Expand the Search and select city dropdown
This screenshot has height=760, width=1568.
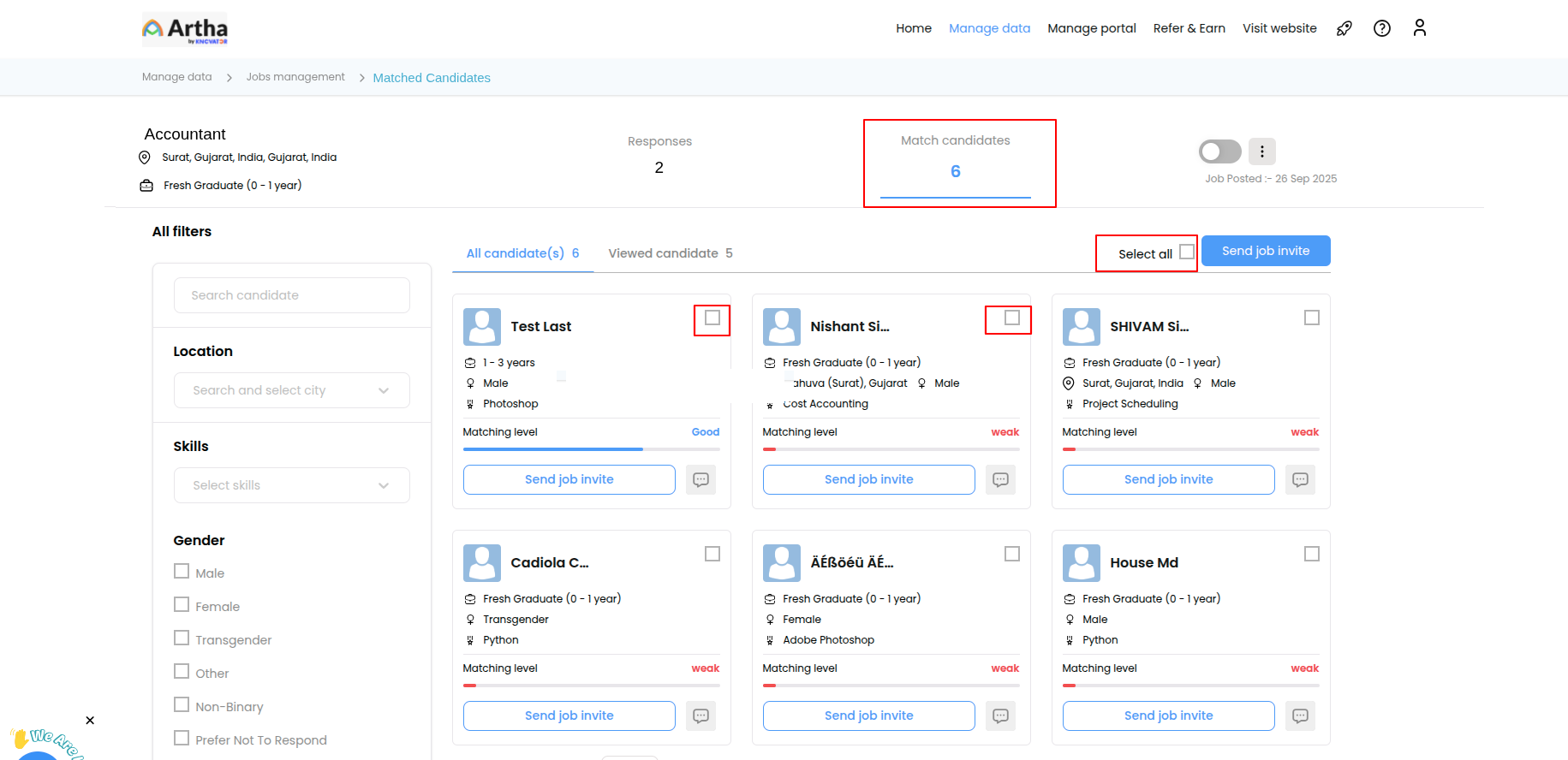click(x=291, y=390)
